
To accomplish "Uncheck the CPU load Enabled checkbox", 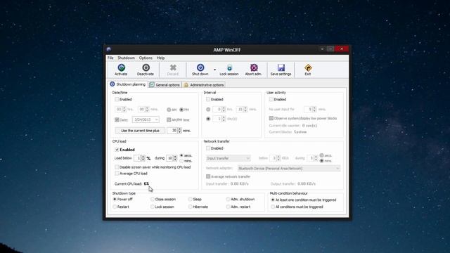I will (117, 150).
